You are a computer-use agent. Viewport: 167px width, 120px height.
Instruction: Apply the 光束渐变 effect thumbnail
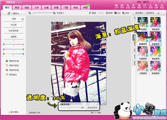tap(143, 53)
